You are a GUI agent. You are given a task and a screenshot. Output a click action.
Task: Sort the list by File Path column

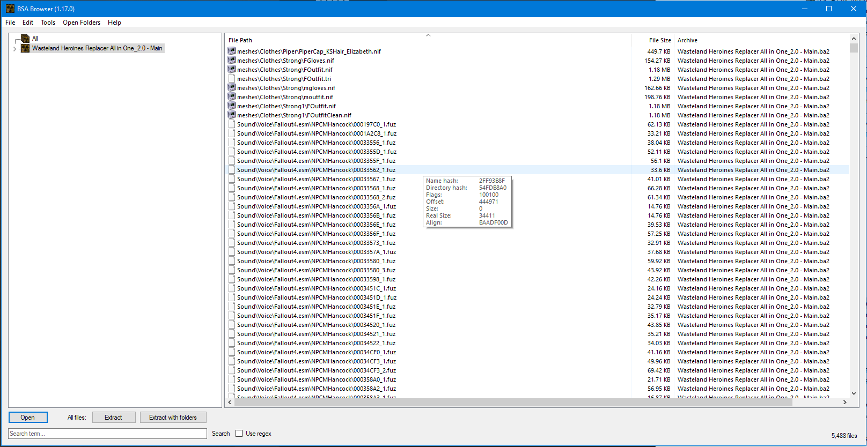point(240,40)
